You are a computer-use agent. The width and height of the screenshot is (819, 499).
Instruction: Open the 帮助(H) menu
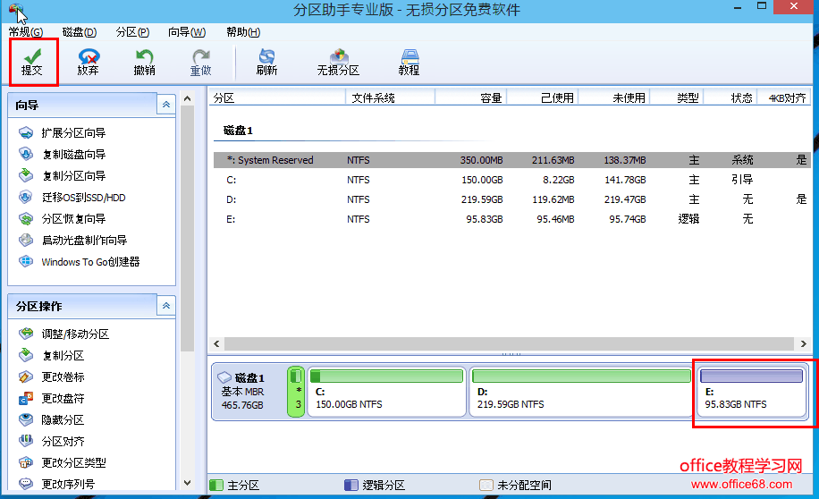[x=242, y=32]
